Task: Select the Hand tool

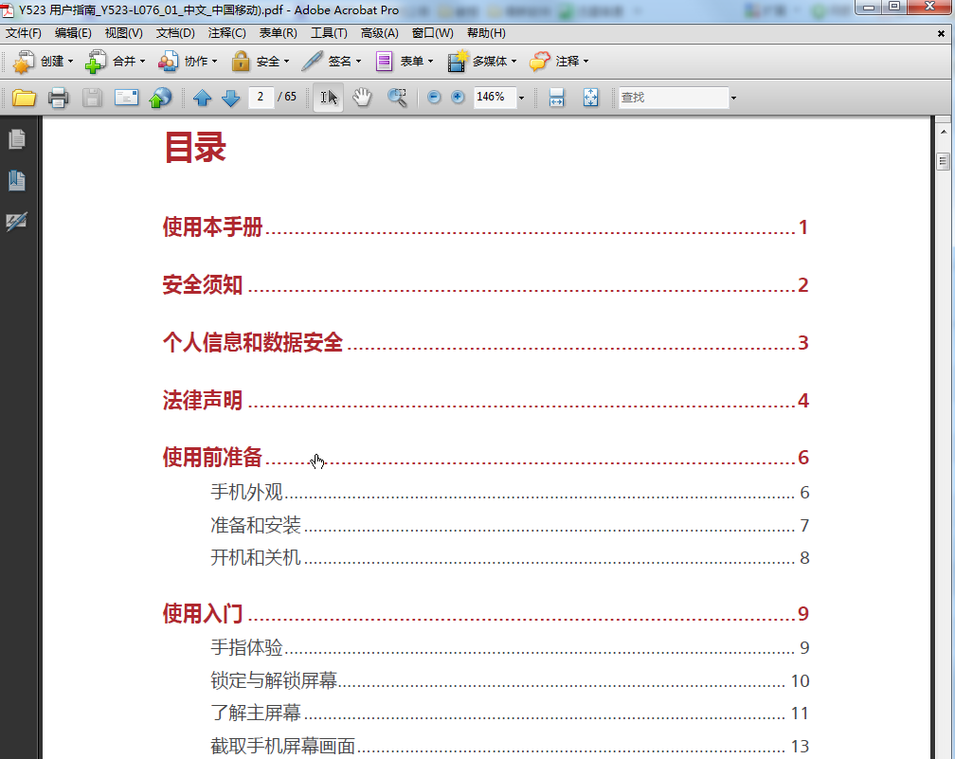Action: pyautogui.click(x=361, y=97)
